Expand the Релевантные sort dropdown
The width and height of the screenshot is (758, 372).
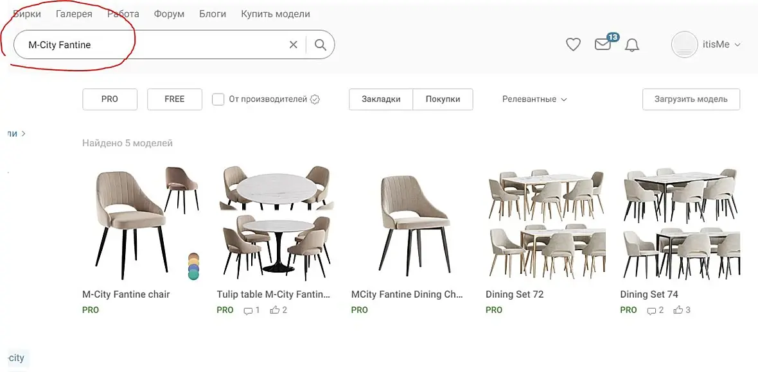coord(534,99)
